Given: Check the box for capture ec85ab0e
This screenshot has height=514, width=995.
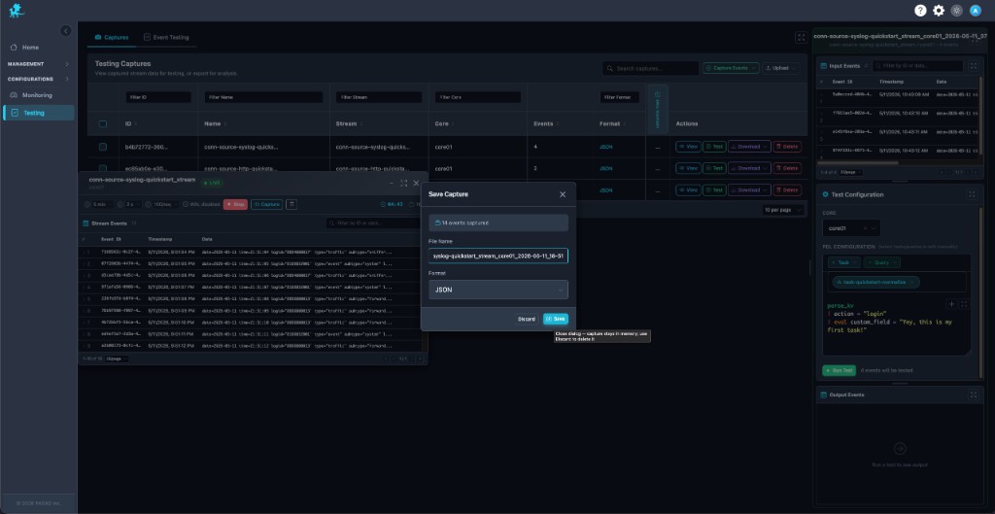Looking at the screenshot, I should (x=103, y=169).
